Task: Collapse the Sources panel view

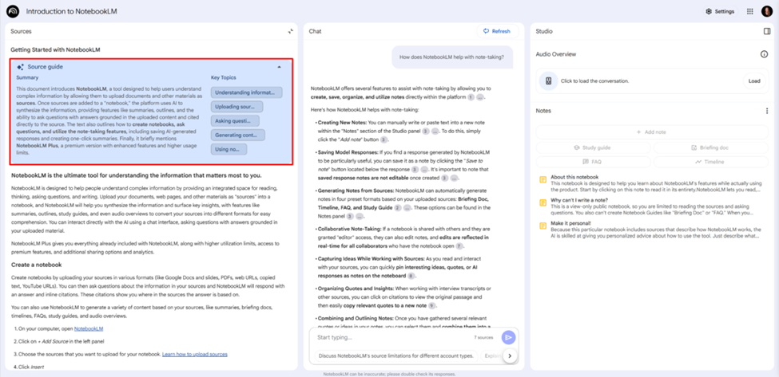Action: pos(291,31)
